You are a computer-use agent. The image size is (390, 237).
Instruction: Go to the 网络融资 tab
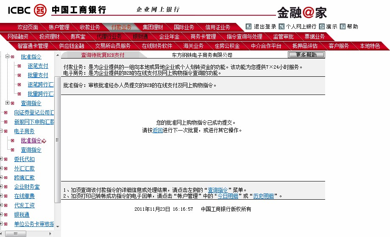point(18,36)
